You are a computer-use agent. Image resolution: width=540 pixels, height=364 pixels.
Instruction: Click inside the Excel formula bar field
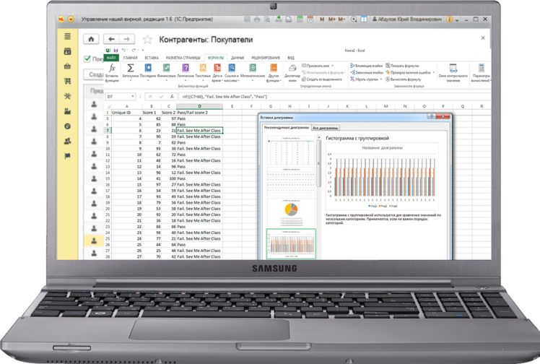pyautogui.click(x=334, y=97)
